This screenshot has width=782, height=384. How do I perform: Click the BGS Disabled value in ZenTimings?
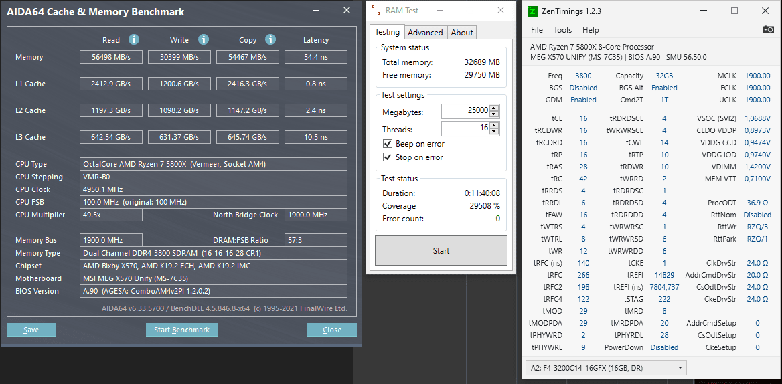tap(583, 88)
